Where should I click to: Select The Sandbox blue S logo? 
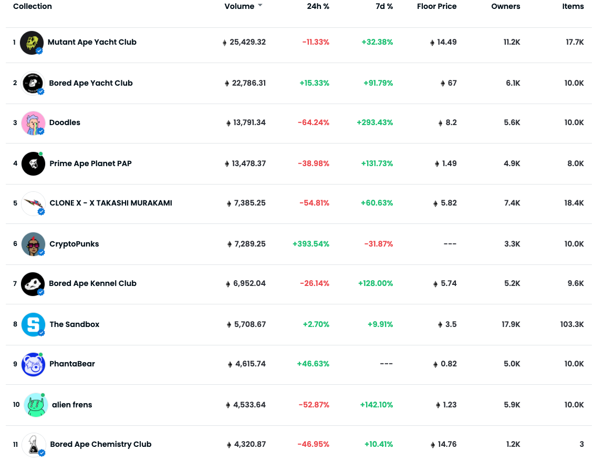click(x=33, y=324)
